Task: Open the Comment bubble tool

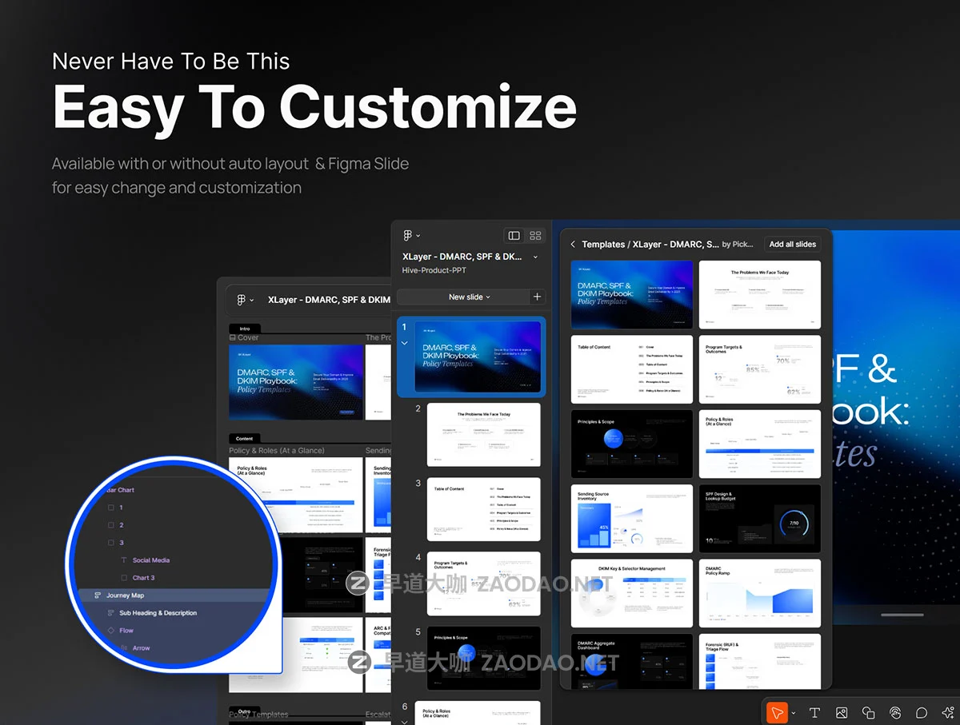Action: [922, 713]
